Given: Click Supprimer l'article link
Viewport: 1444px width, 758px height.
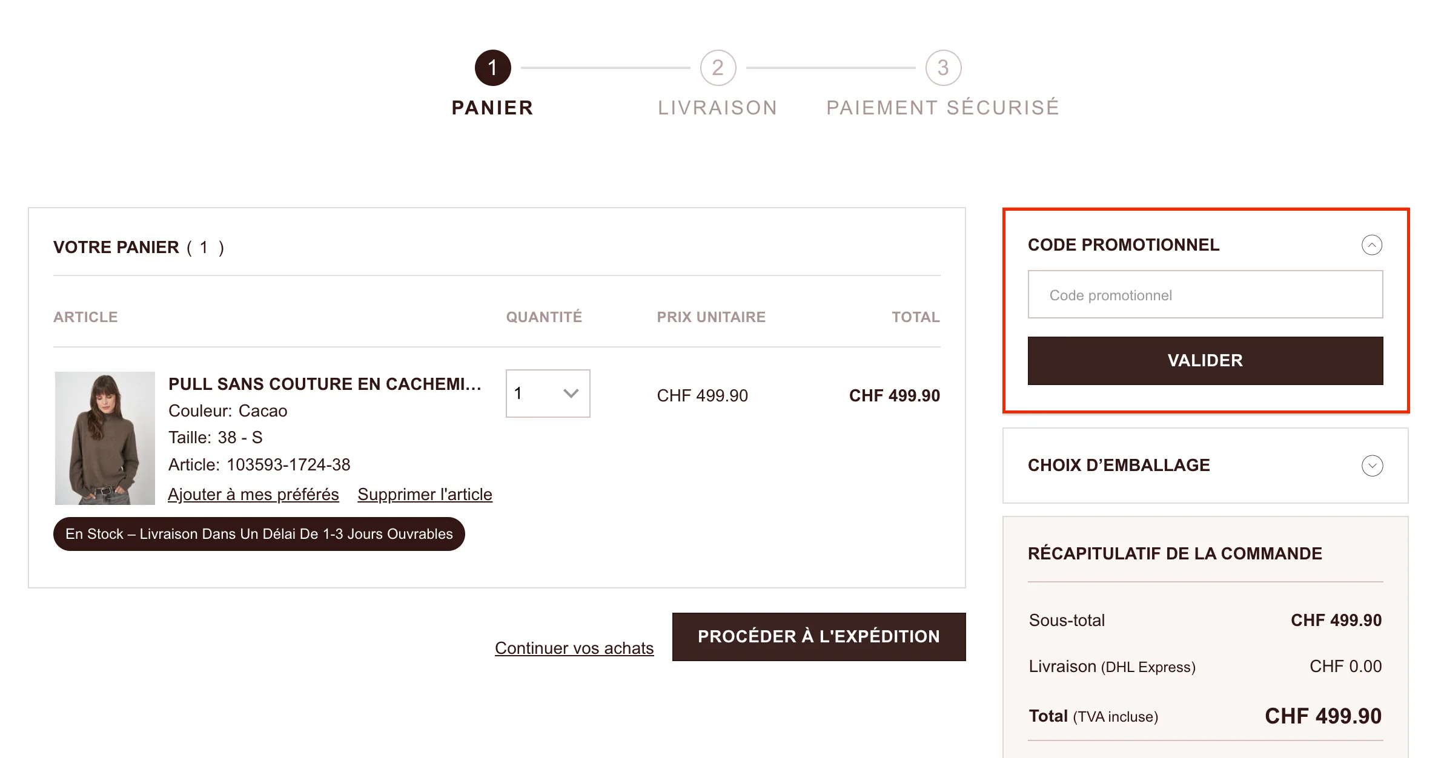Looking at the screenshot, I should 425,494.
